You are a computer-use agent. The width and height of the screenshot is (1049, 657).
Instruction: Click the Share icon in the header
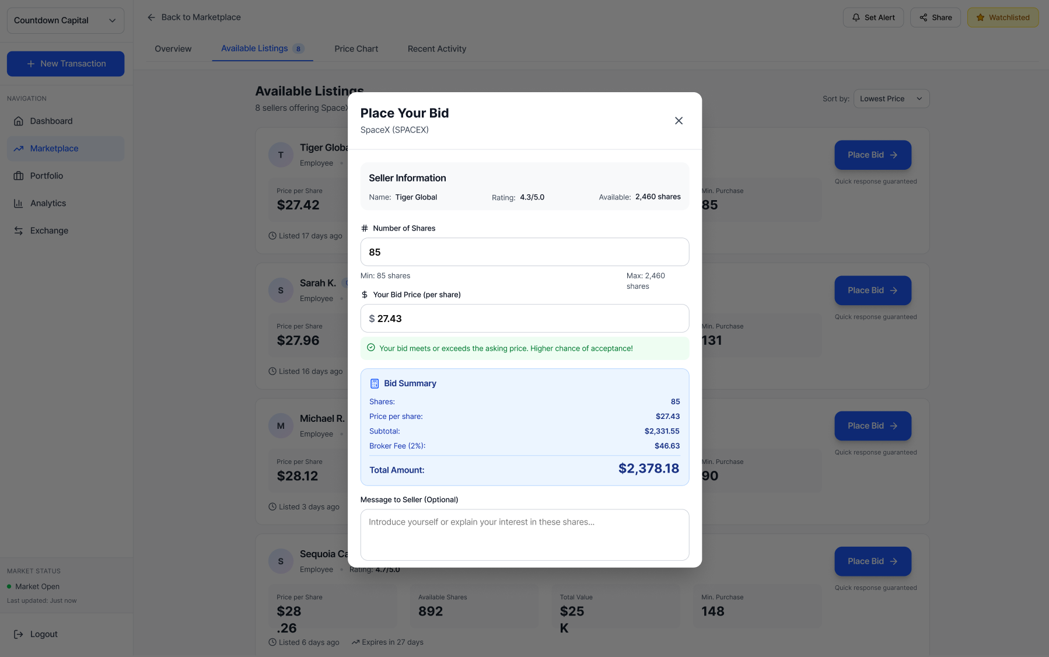(925, 17)
